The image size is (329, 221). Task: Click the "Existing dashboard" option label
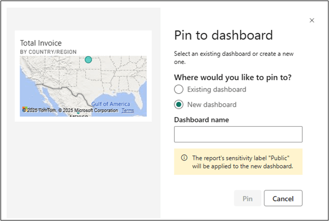[216, 89]
